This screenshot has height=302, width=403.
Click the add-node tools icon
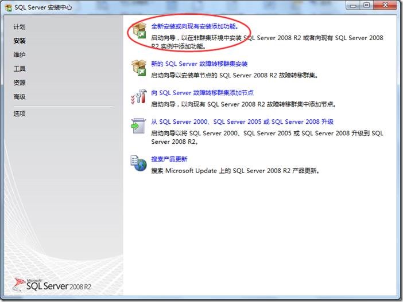(139, 97)
